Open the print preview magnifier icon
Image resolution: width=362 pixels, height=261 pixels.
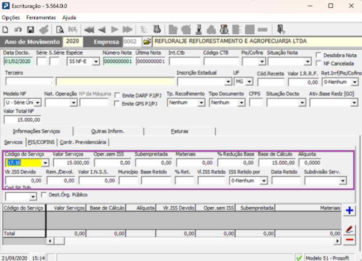(60, 29)
